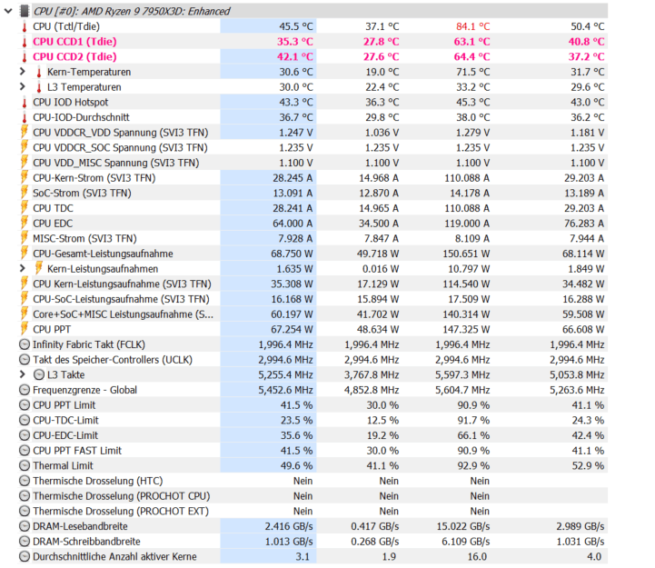The height and width of the screenshot is (568, 655).
Task: Click the 5,452.6 MHz Frequenzgrenze current value
Action: coord(285,390)
